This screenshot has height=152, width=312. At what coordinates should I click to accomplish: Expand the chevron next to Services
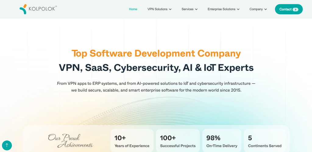tap(197, 9)
